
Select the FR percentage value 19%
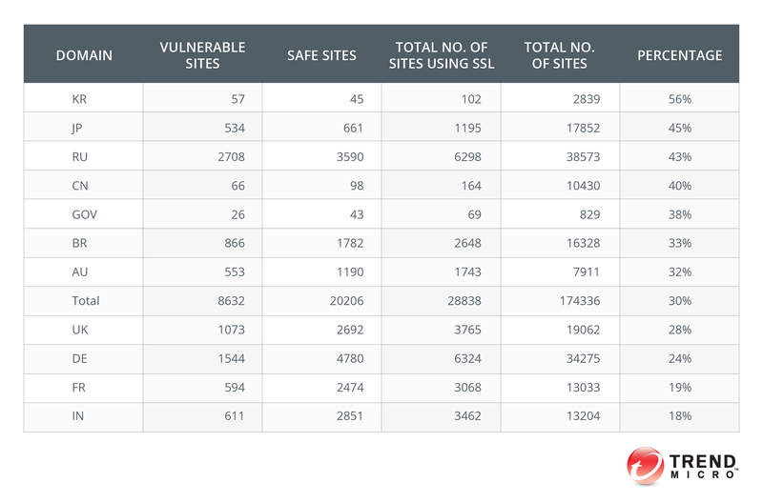click(x=680, y=388)
